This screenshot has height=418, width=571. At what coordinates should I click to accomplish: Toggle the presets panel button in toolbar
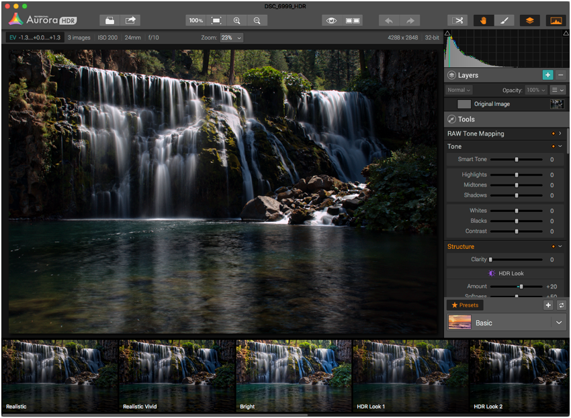pyautogui.click(x=556, y=21)
